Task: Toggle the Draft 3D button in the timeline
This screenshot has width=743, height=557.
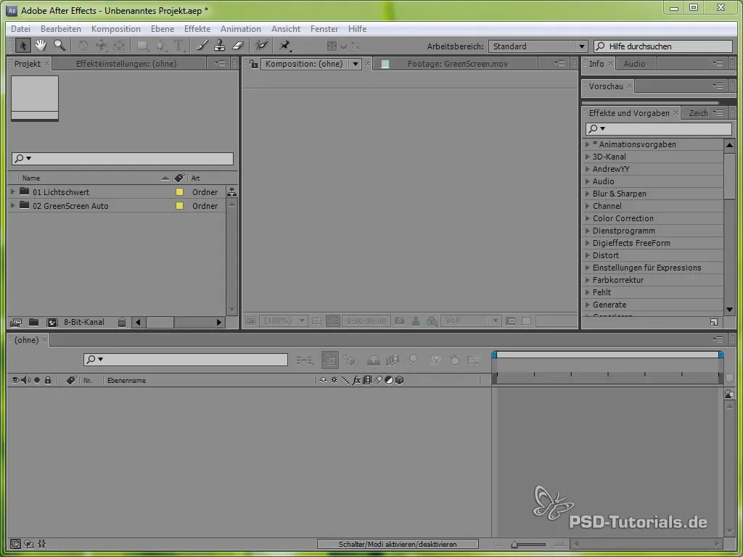Action: tap(349, 360)
